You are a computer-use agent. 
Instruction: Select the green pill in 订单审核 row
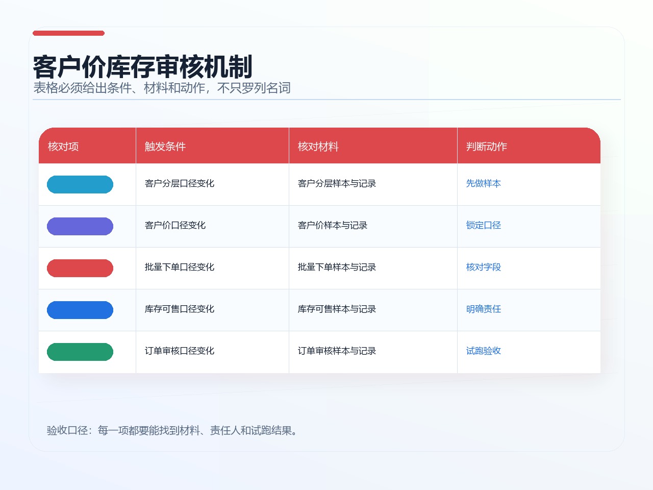click(80, 352)
